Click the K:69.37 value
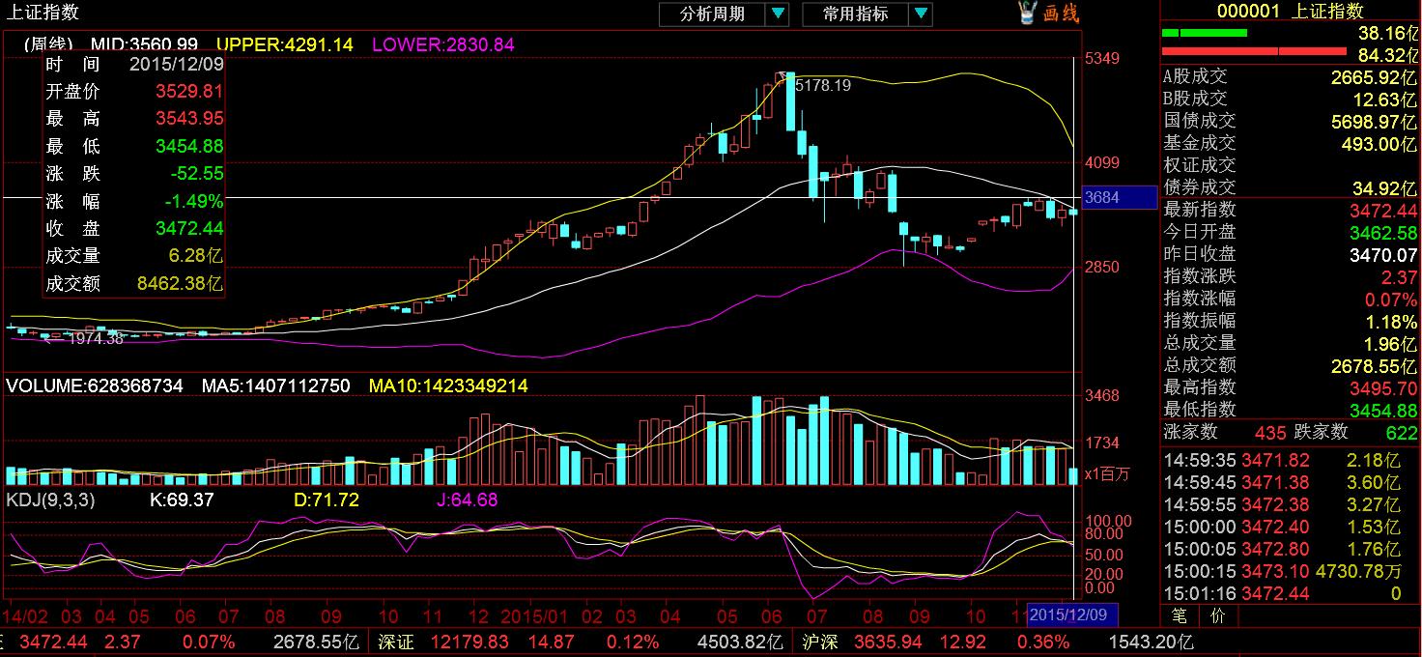Image resolution: width=1422 pixels, height=657 pixels. pos(182,500)
